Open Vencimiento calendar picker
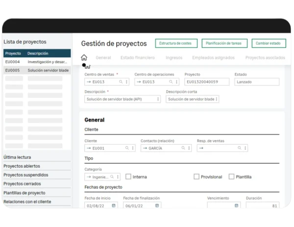Screen dimensions: 294x227 tap(237, 205)
